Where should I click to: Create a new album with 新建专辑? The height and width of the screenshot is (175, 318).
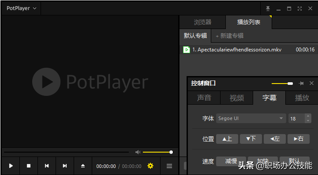(230, 36)
